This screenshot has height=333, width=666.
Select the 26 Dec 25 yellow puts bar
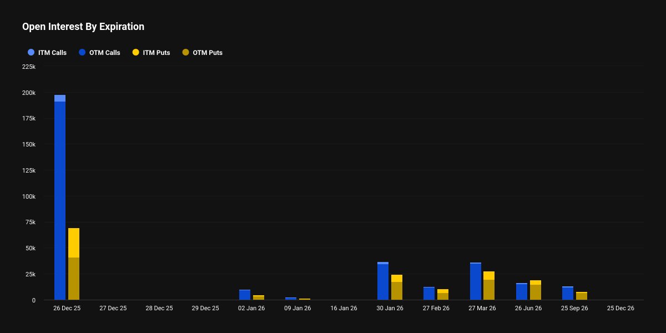point(74,264)
